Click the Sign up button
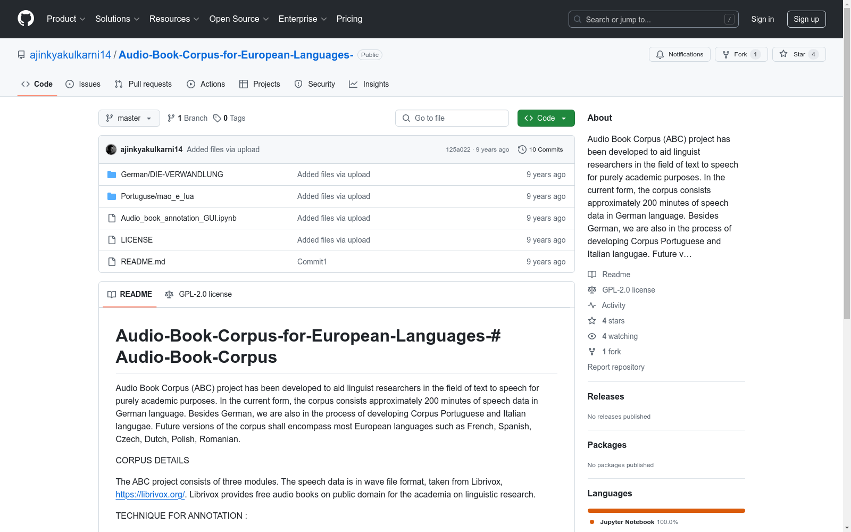This screenshot has height=532, width=851. pyautogui.click(x=806, y=19)
